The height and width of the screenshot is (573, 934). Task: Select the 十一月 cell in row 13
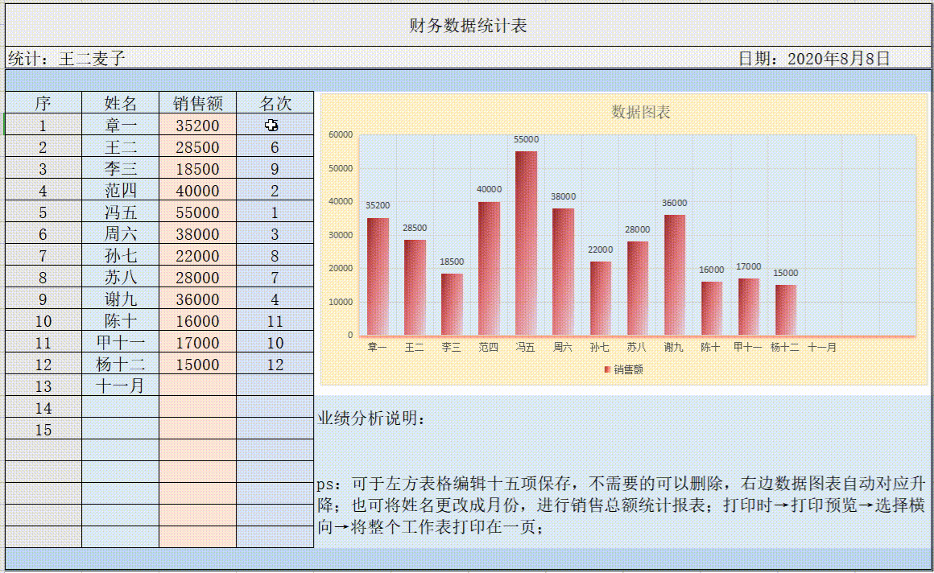click(120, 385)
